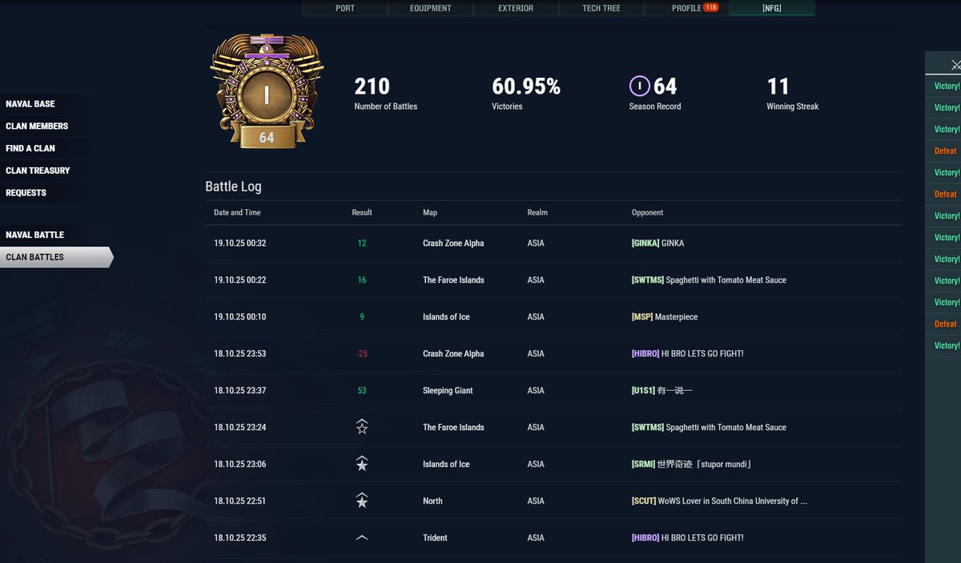
Task: Click the bottom Victory! entry in right panel
Action: 947,345
